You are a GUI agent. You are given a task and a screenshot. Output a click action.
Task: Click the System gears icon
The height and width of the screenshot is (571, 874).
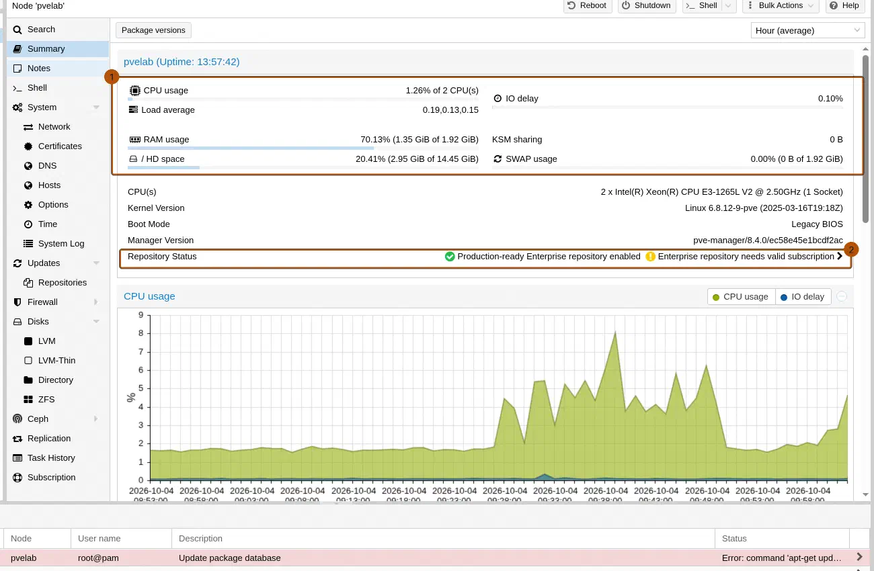pyautogui.click(x=17, y=107)
